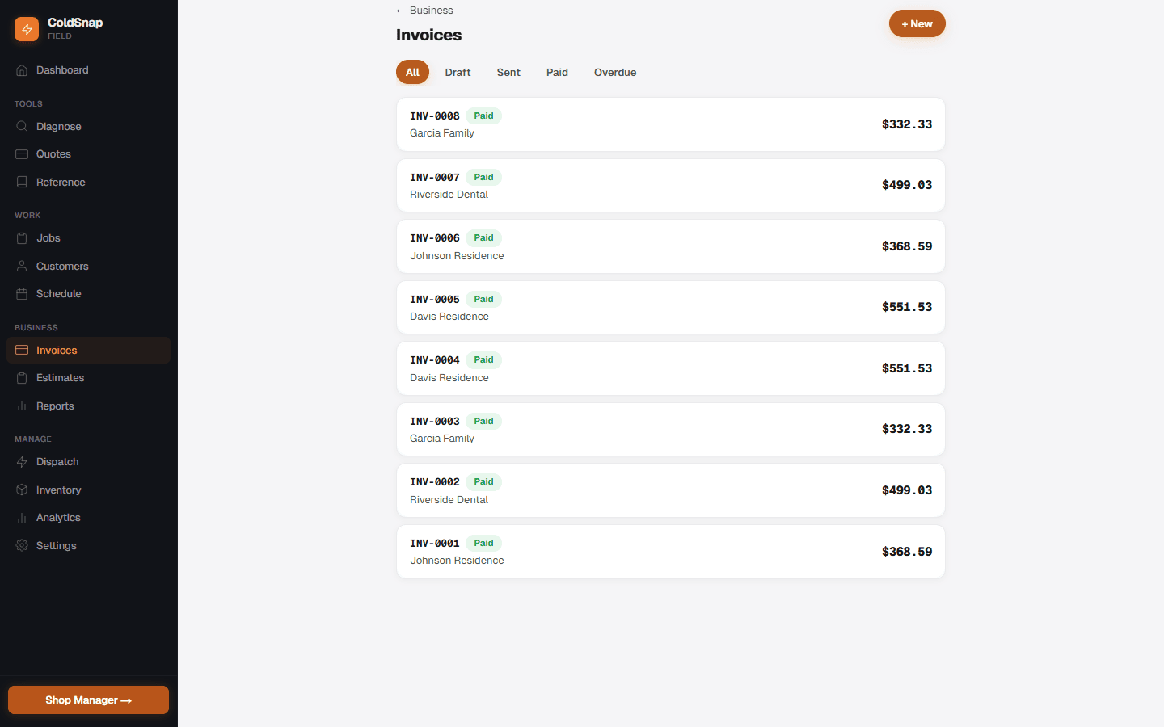Click the Quotes card icon
The image size is (1164, 727).
pos(22,154)
